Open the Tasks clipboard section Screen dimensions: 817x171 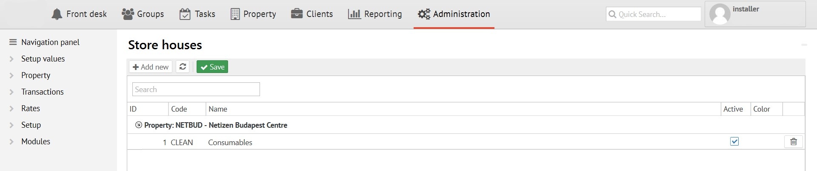point(197,14)
